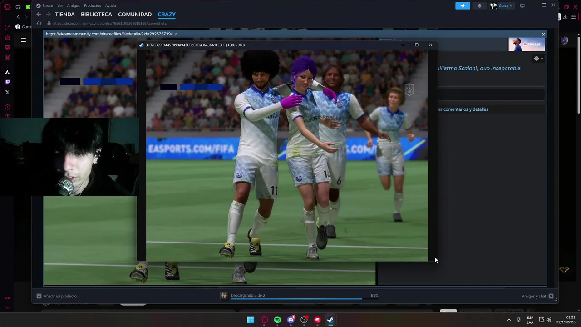Open the CRAZY profile tab

pos(167,15)
